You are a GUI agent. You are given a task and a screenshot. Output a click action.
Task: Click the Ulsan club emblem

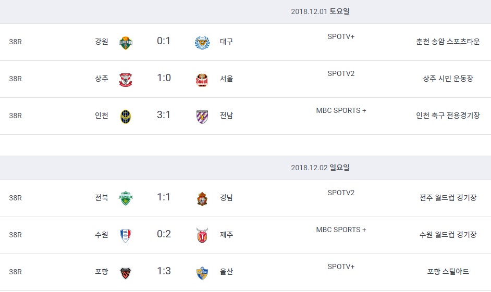(x=202, y=272)
